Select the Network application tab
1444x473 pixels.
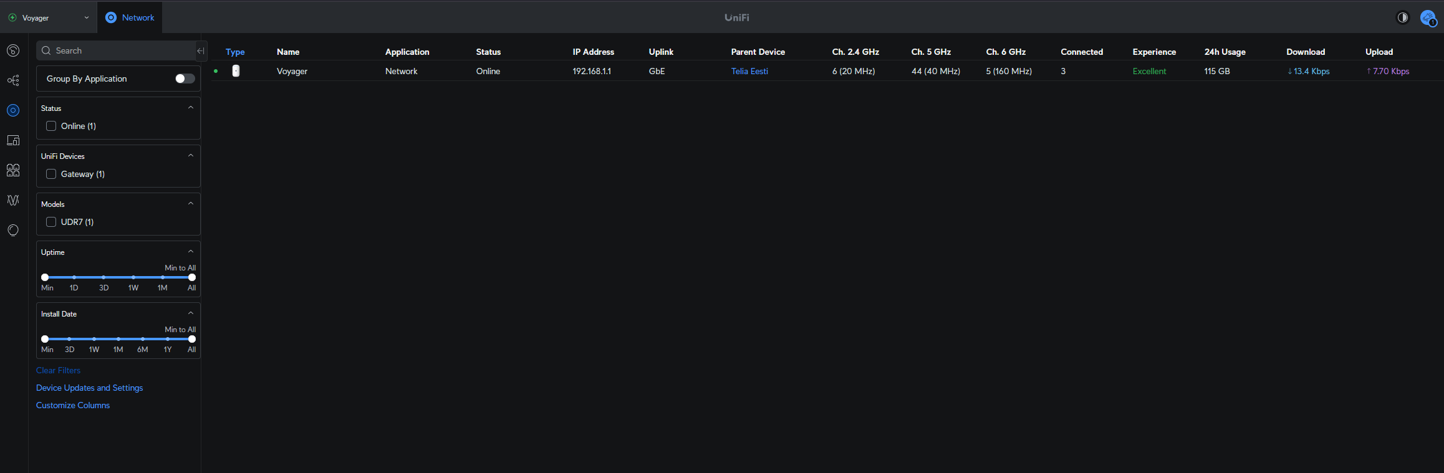click(130, 17)
